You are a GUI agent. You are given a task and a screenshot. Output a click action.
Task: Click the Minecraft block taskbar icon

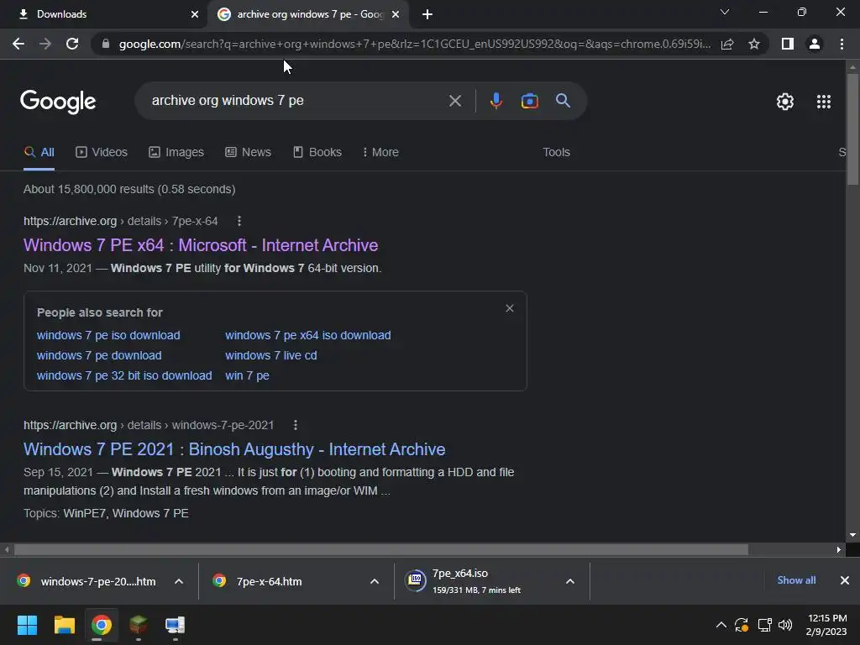(x=139, y=625)
